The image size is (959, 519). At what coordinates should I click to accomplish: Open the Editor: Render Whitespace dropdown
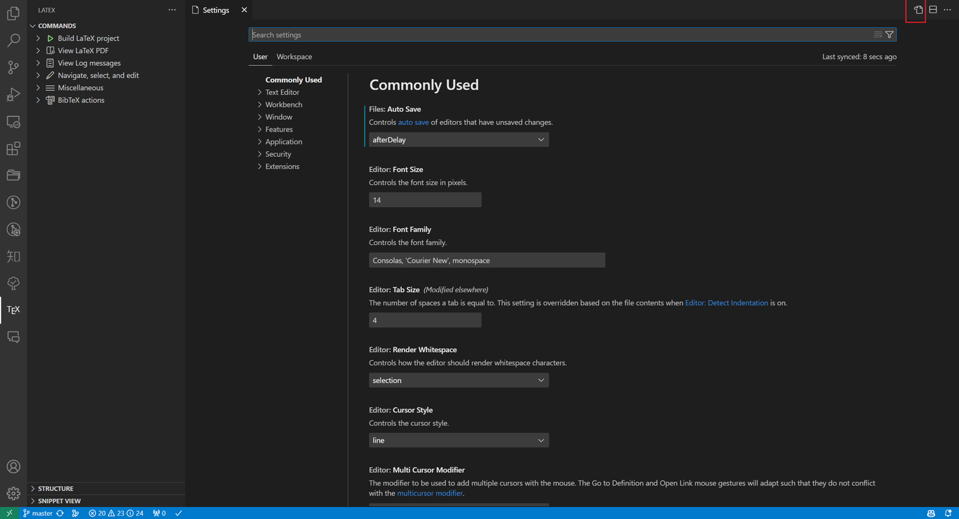[458, 380]
